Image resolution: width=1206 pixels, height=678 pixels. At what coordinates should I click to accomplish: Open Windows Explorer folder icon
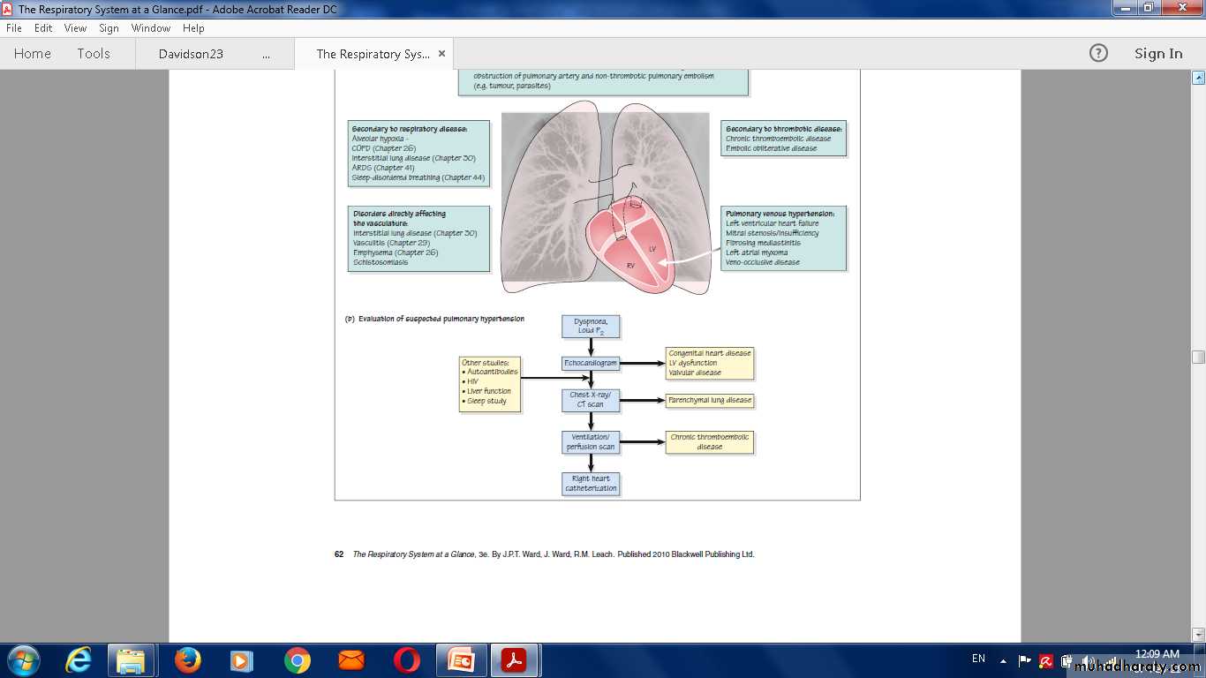coord(132,660)
